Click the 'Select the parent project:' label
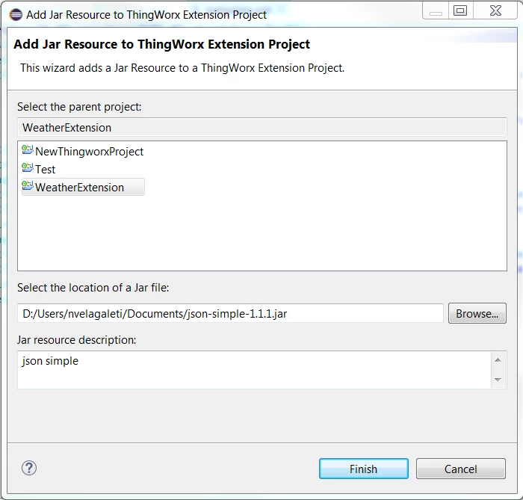Screen dimensions: 523x500 pos(79,107)
